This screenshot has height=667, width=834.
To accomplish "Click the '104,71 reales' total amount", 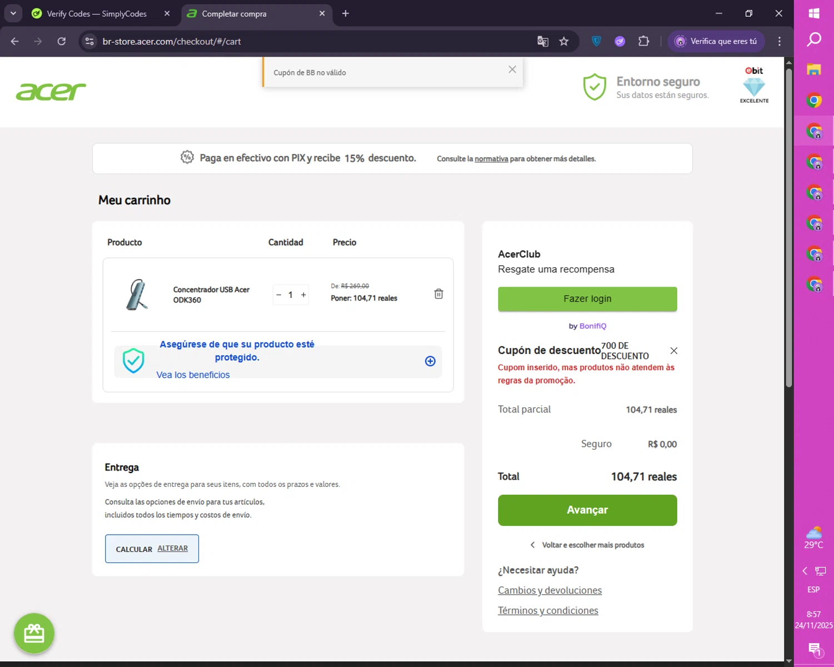I will click(x=644, y=477).
